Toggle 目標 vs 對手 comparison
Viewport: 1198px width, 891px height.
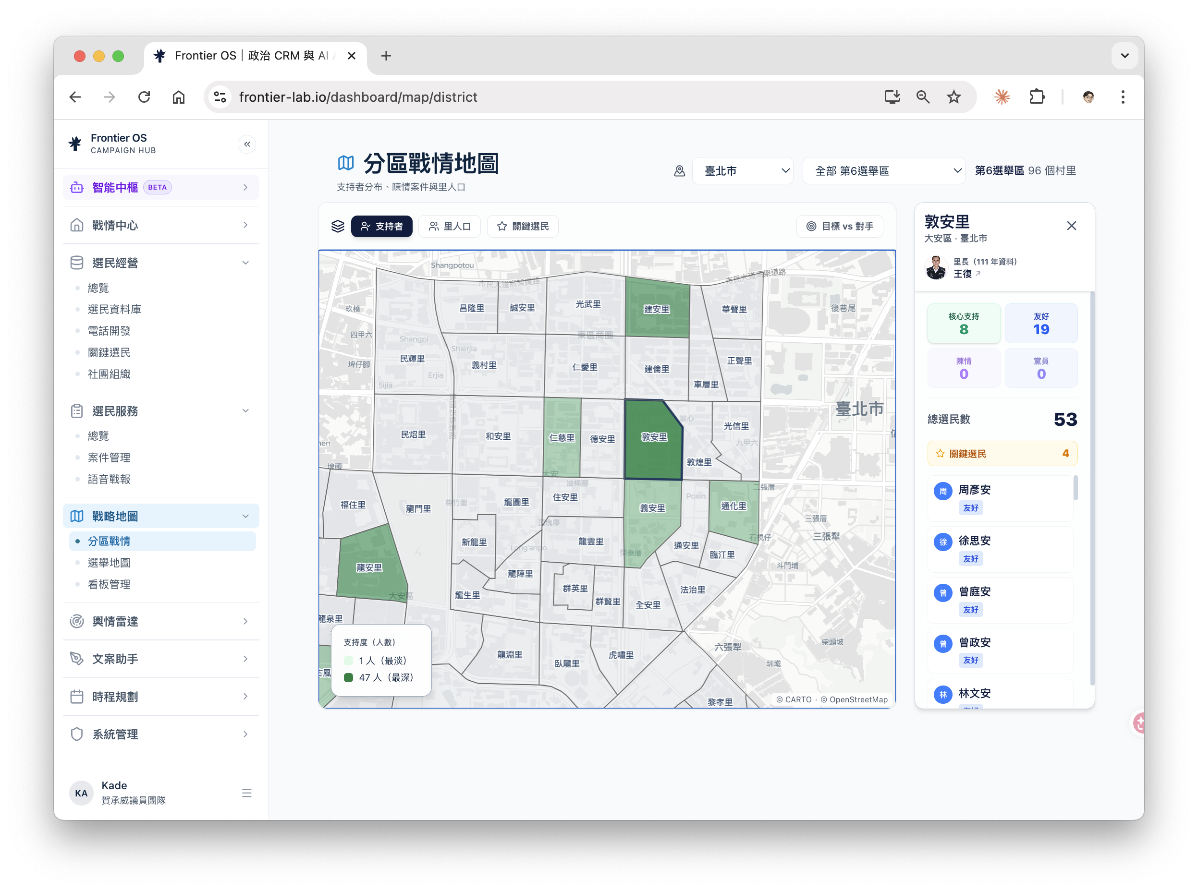click(x=840, y=226)
